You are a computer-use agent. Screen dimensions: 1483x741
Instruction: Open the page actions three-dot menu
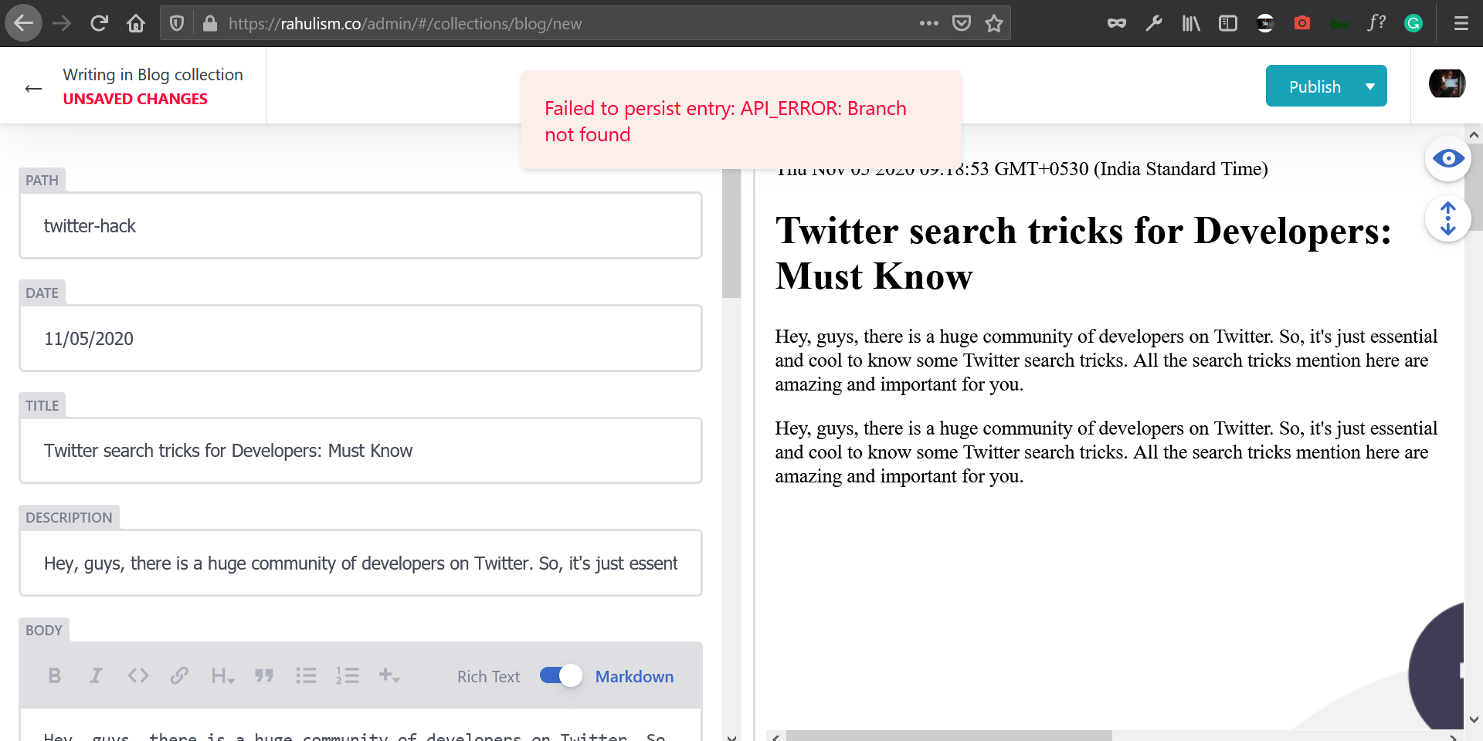click(928, 23)
